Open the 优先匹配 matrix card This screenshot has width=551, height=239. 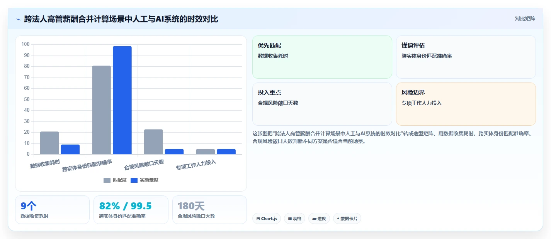[x=322, y=57]
